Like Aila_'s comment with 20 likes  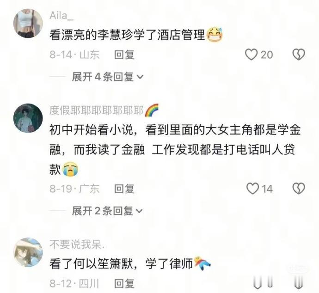[x=251, y=55]
